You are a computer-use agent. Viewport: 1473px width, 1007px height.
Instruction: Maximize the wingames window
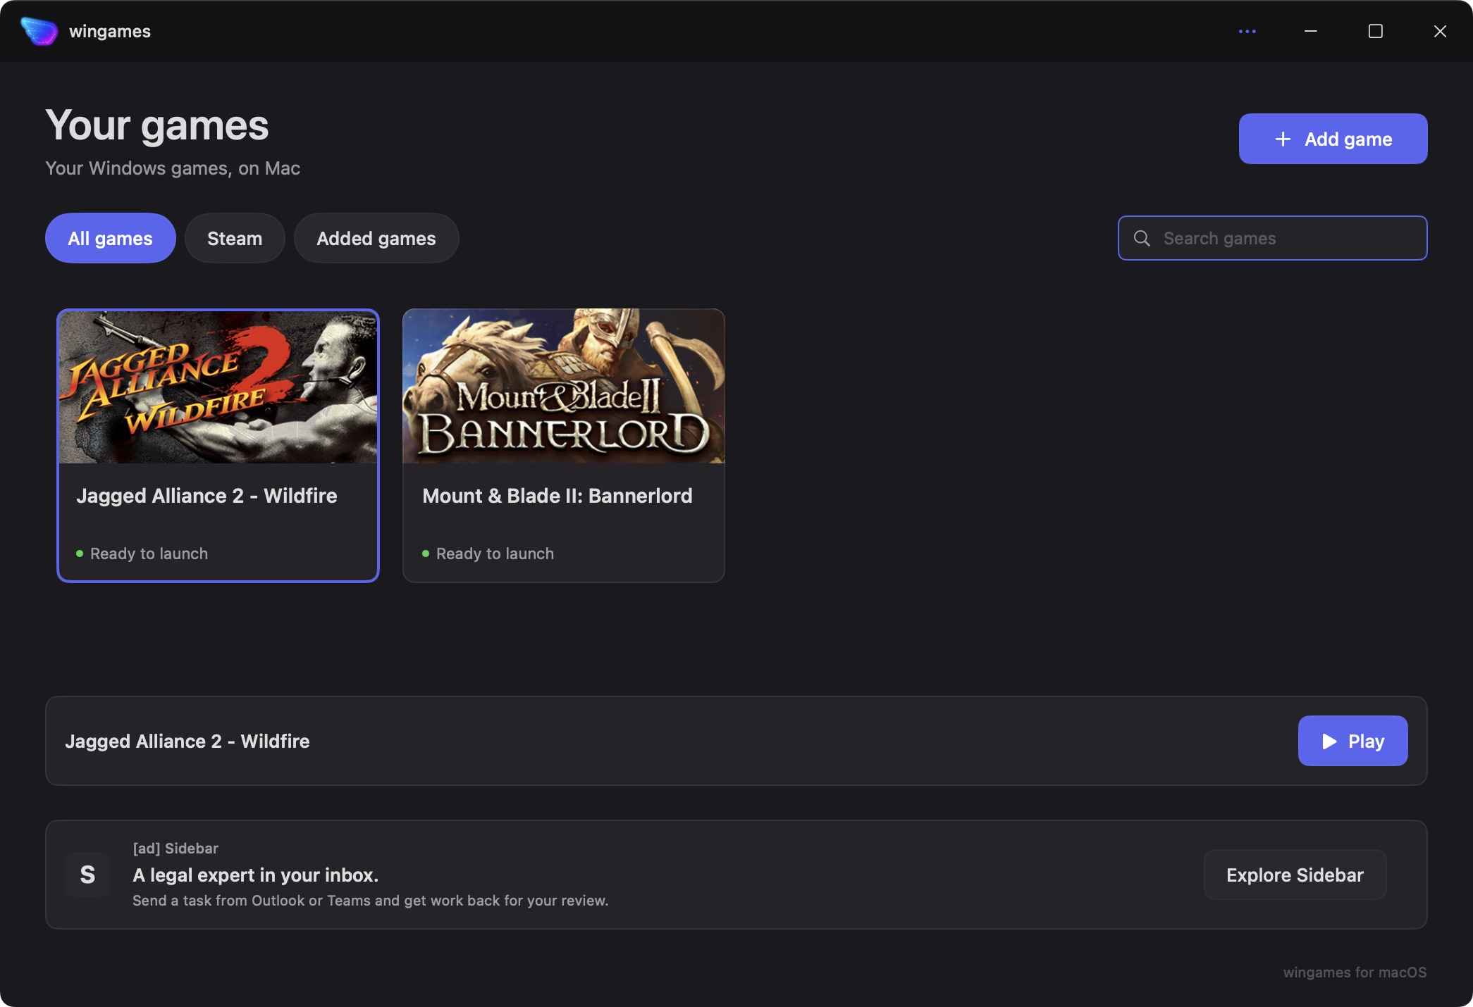[1375, 31]
